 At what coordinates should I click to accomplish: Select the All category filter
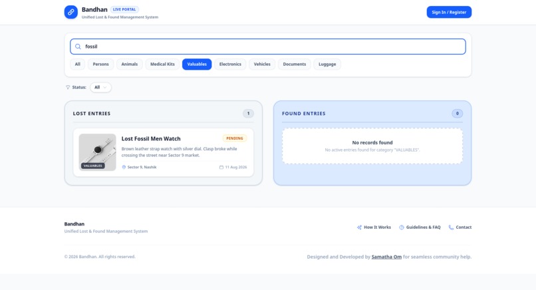[x=78, y=65]
